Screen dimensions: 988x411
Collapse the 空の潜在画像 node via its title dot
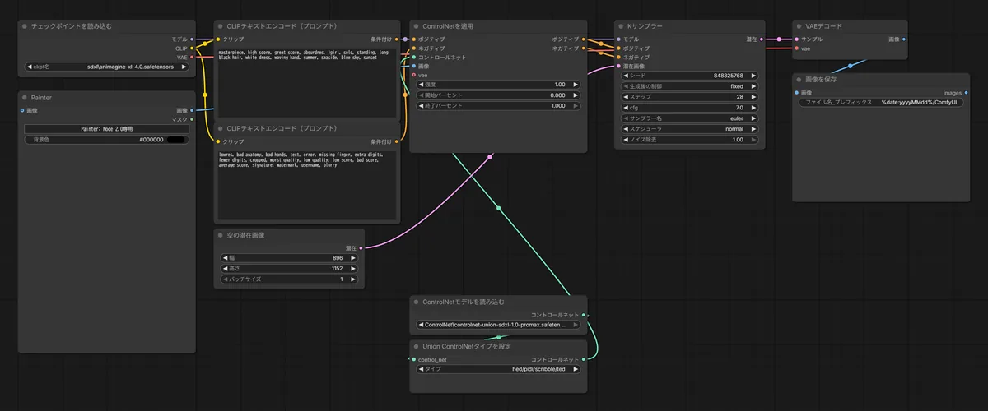(x=221, y=235)
